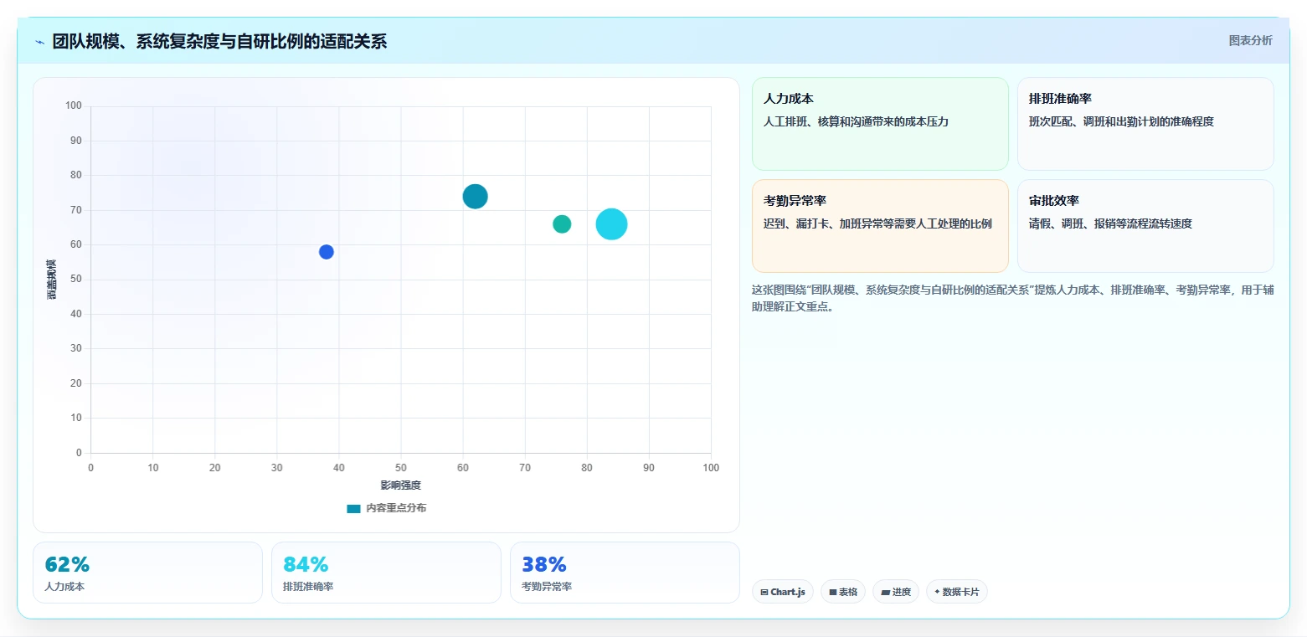
Task: Select the large cyan bubble at x=84
Action: 611,223
